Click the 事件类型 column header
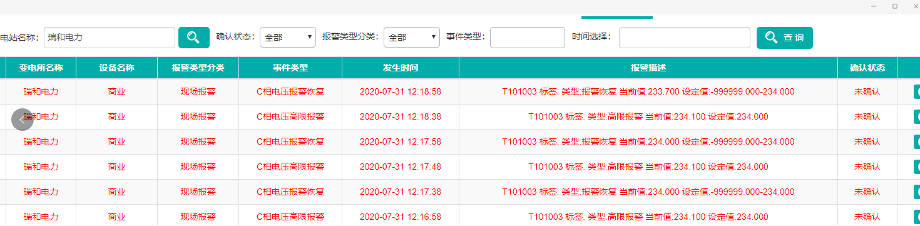This screenshot has height=226, width=920. coord(290,68)
